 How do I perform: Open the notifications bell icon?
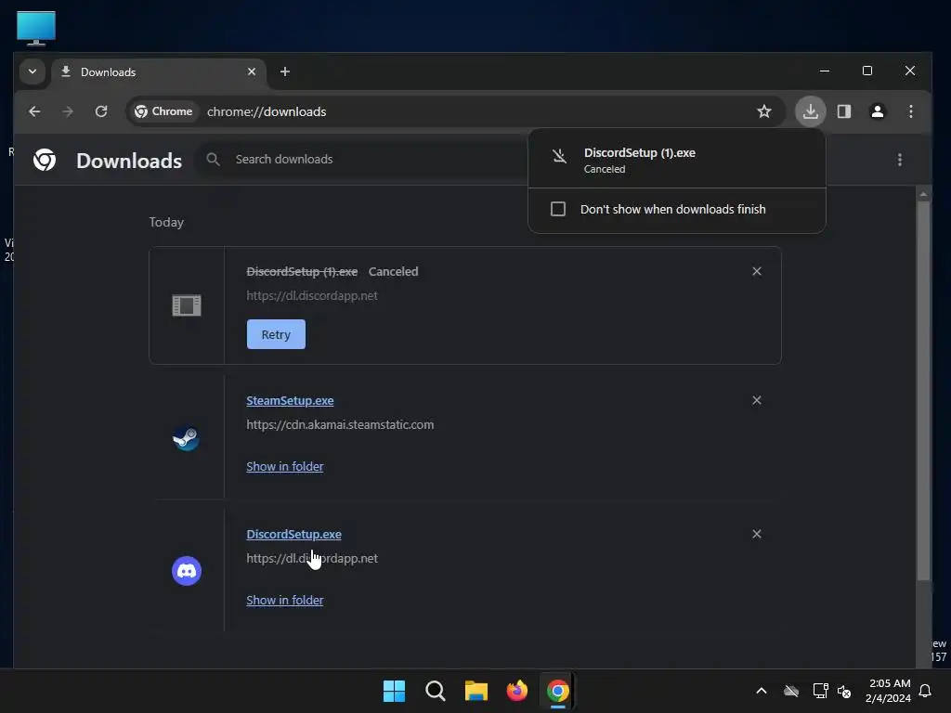[x=925, y=691]
